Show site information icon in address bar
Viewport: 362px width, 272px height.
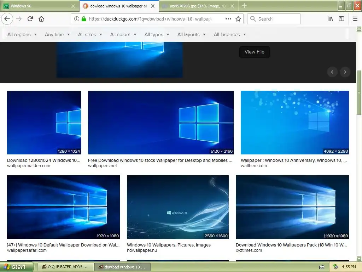pyautogui.click(x=77, y=19)
